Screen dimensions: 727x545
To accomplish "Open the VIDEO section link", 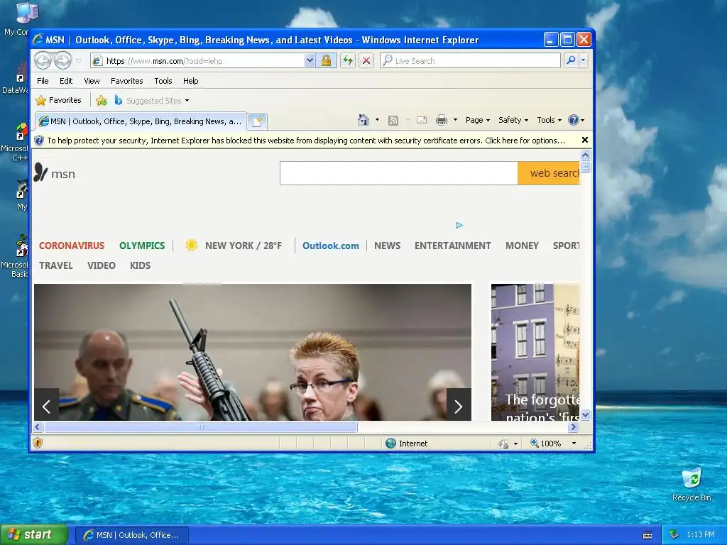I will [101, 265].
